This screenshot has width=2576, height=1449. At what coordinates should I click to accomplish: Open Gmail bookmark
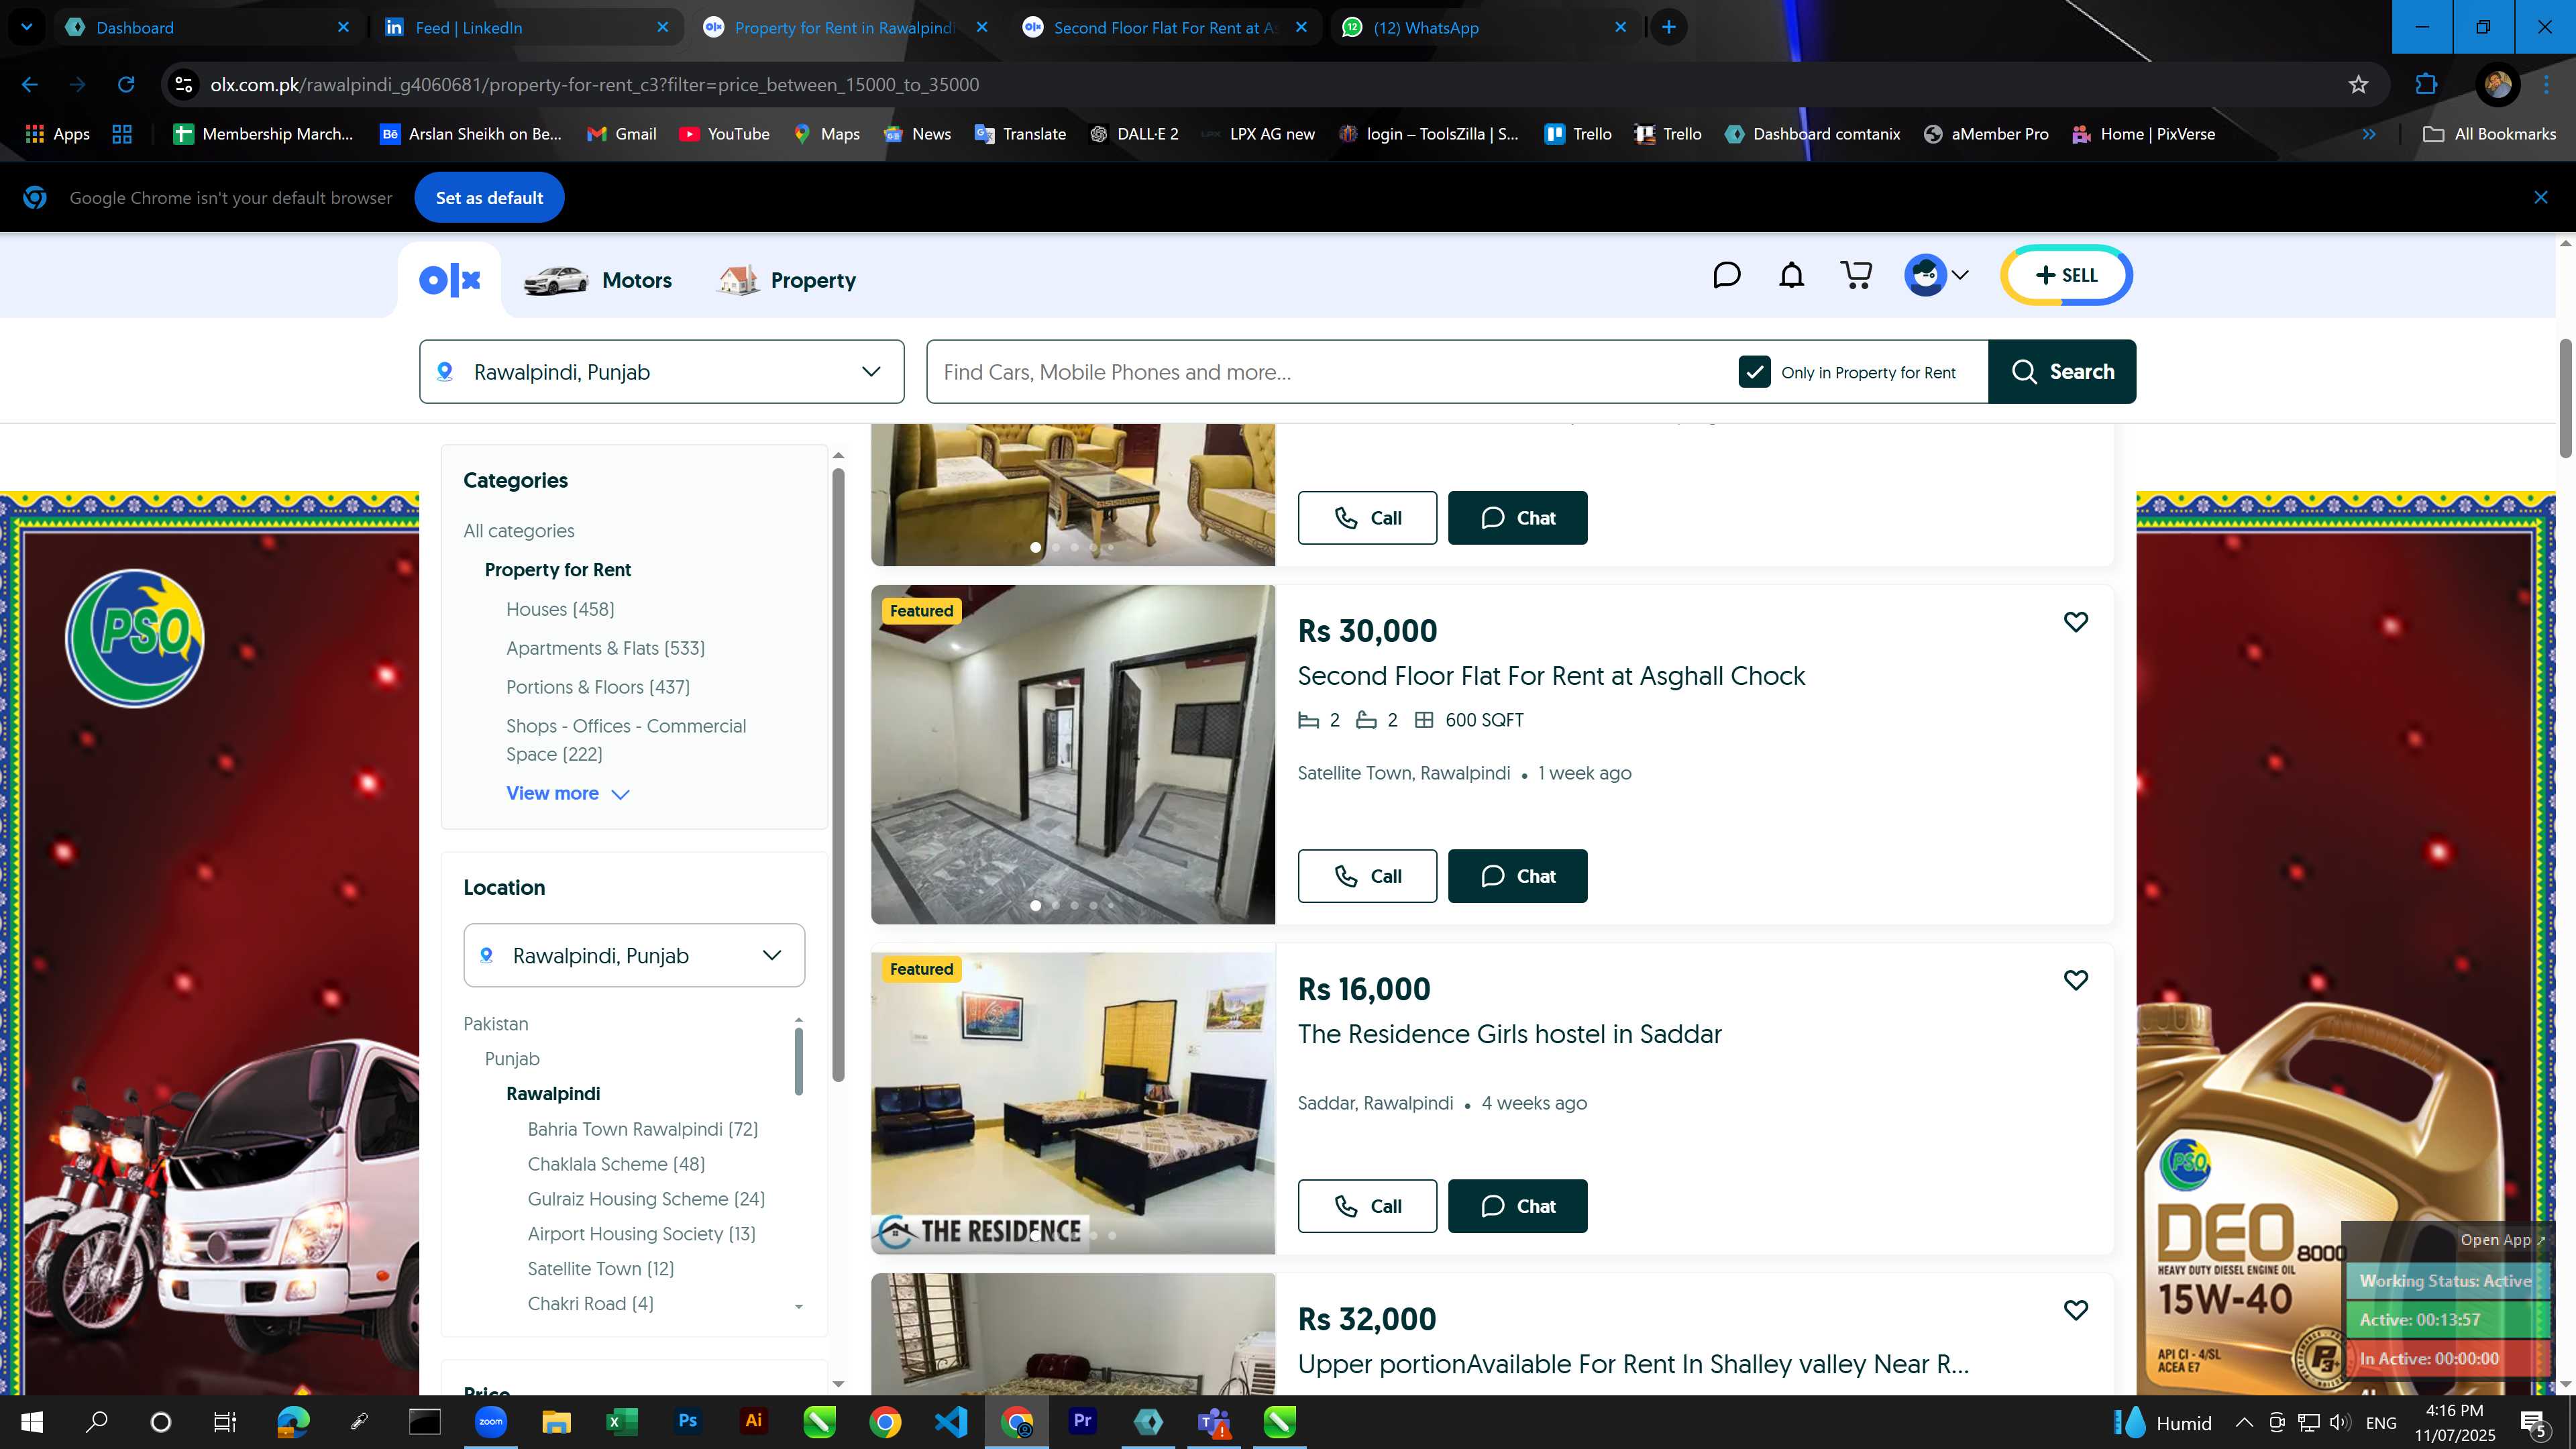point(622,134)
